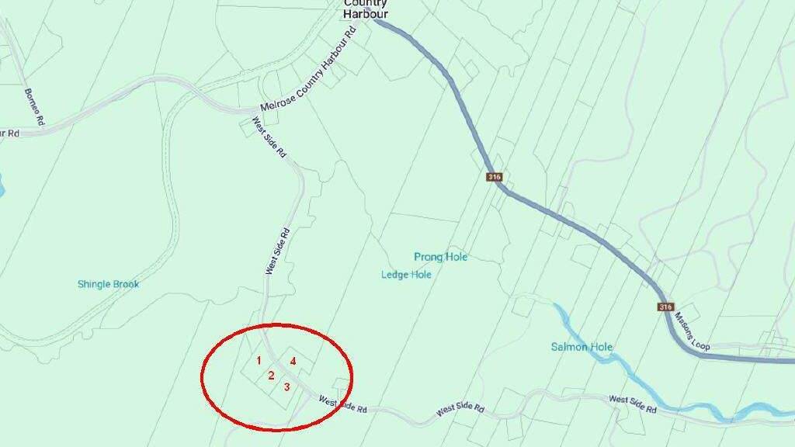This screenshot has width=795, height=447.
Task: Click the vertical West Side Rd label
Action: click(277, 251)
